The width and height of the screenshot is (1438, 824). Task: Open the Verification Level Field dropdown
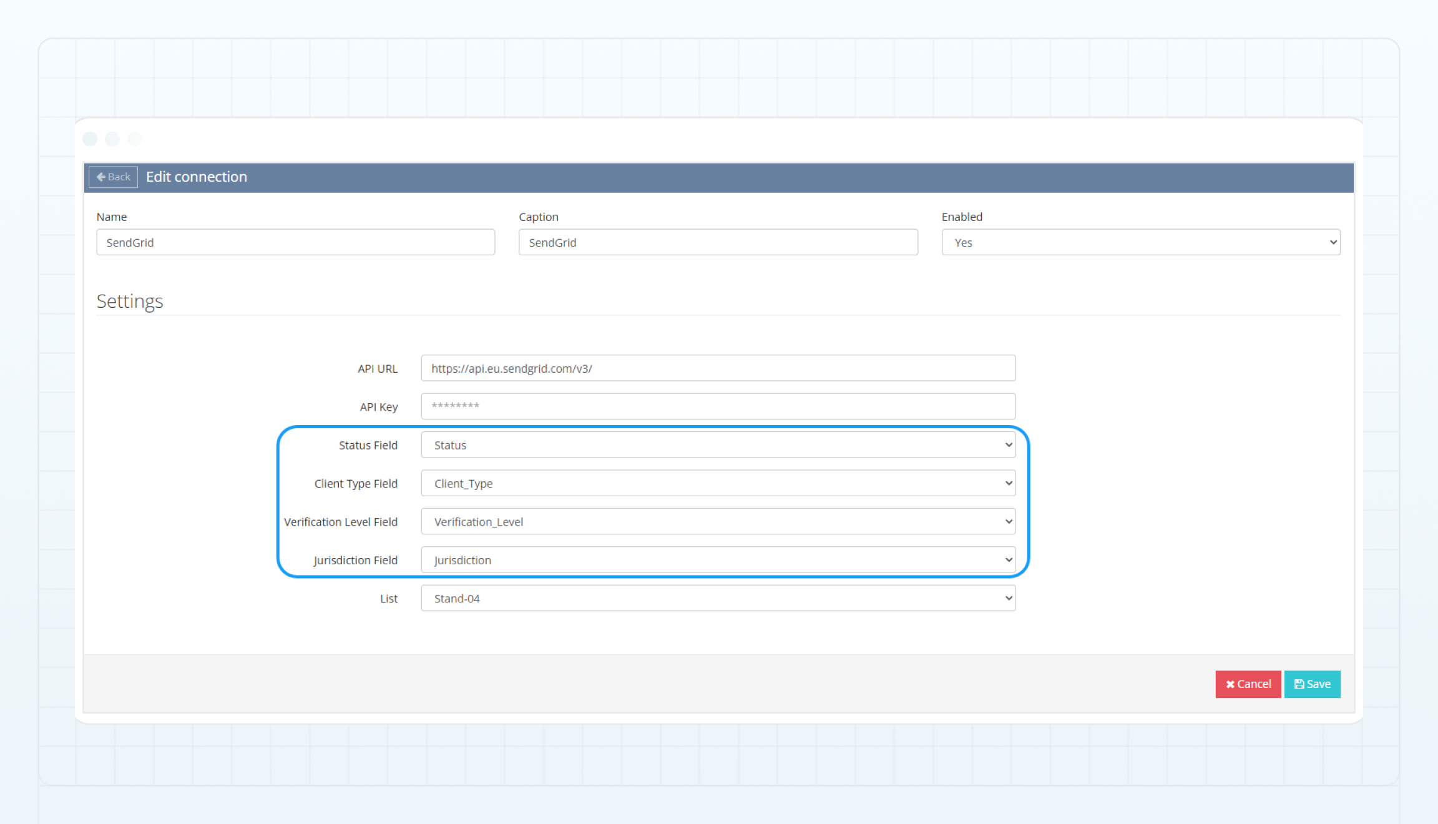[x=718, y=522]
